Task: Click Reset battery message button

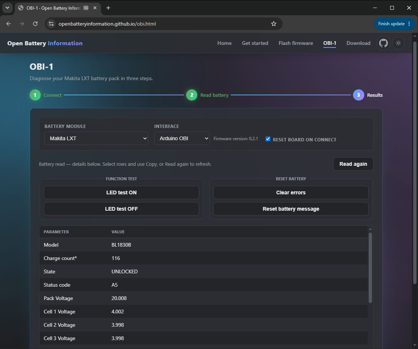Action: point(291,209)
